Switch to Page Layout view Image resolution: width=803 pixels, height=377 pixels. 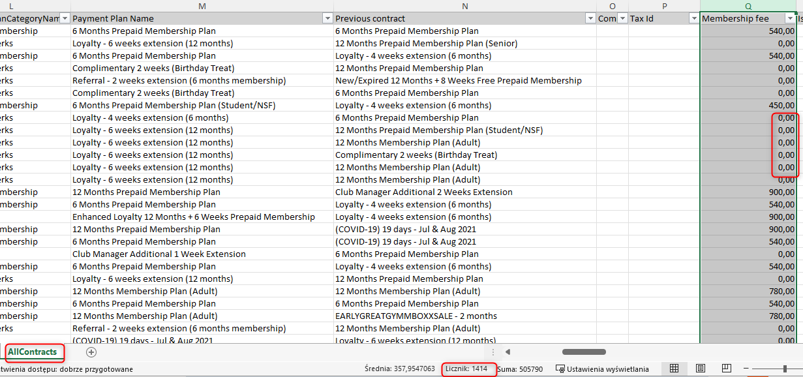click(x=700, y=369)
